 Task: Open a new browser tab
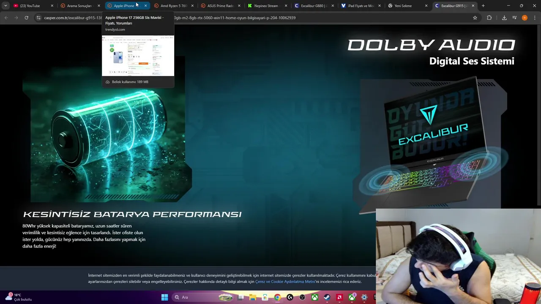coord(483,6)
